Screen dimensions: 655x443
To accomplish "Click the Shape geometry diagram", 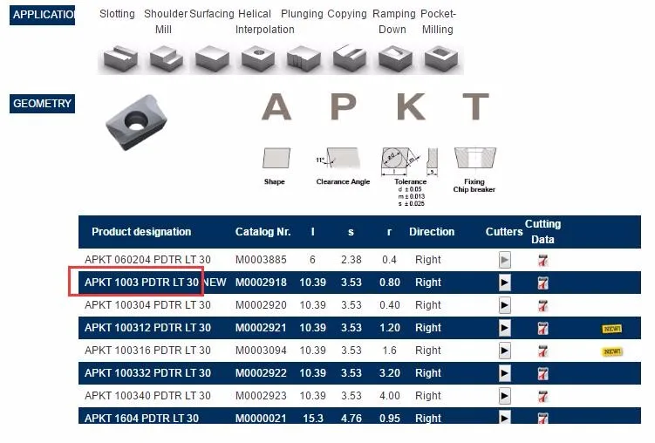I will (x=276, y=158).
